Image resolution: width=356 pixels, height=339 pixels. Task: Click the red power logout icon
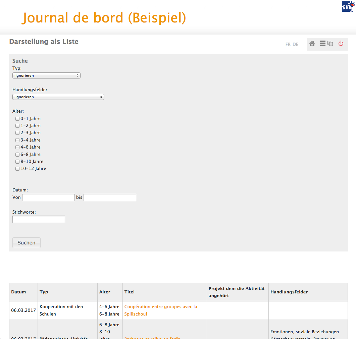click(341, 44)
